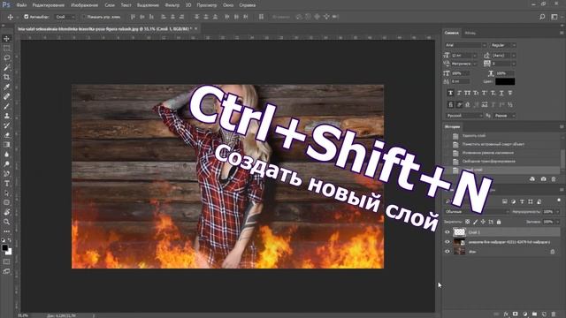The width and height of the screenshot is (566, 318).
Task: Enable the show transform controls checkbox
Action: click(84, 17)
